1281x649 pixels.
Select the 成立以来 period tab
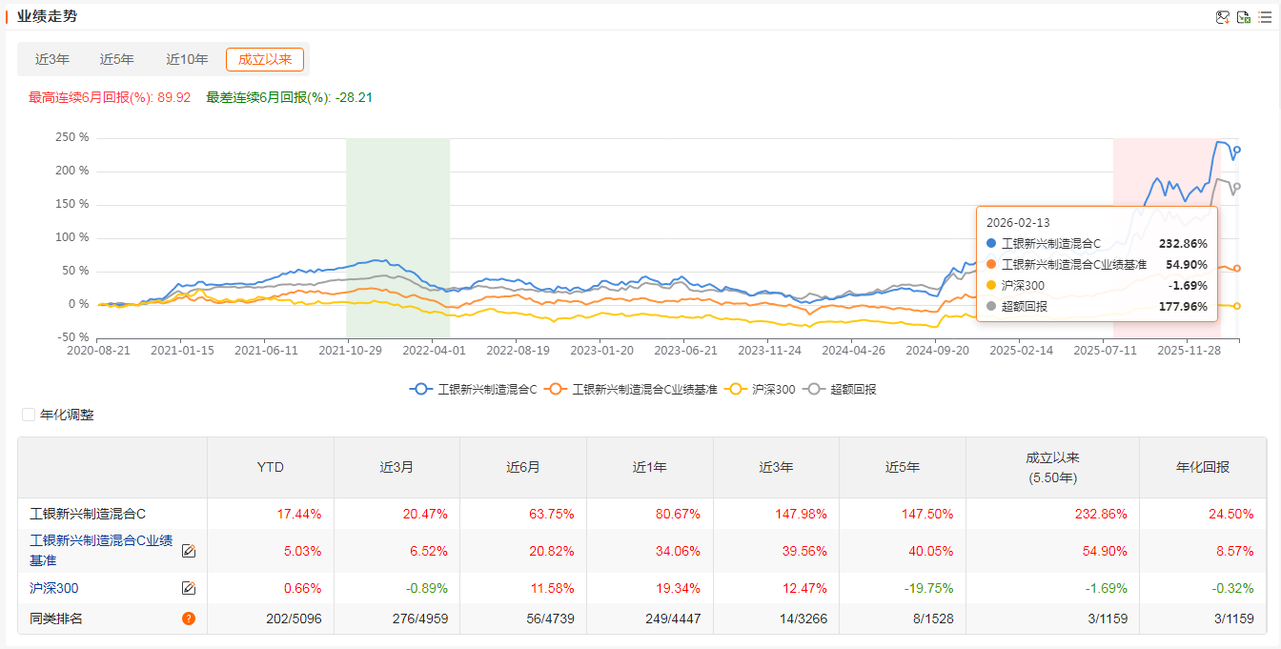tap(265, 59)
